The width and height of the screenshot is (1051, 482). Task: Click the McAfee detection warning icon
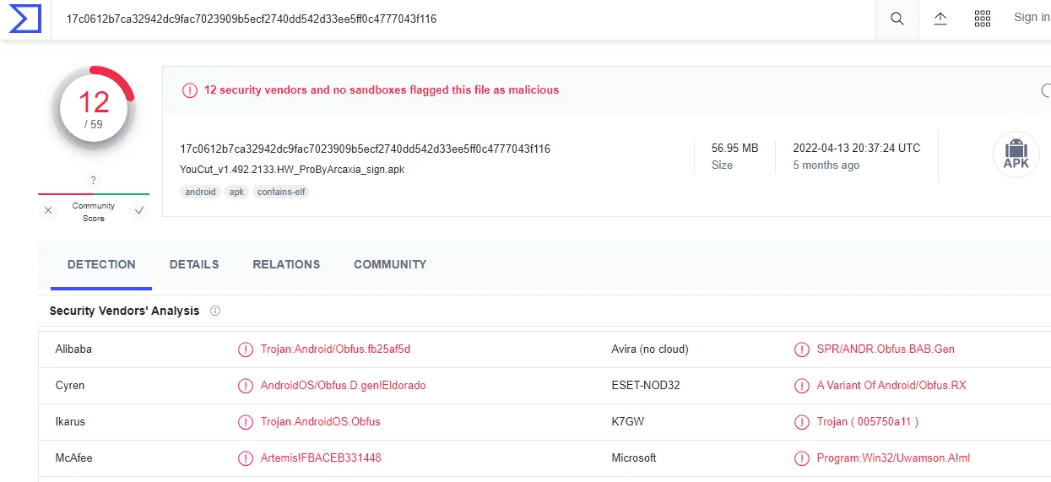tap(246, 458)
